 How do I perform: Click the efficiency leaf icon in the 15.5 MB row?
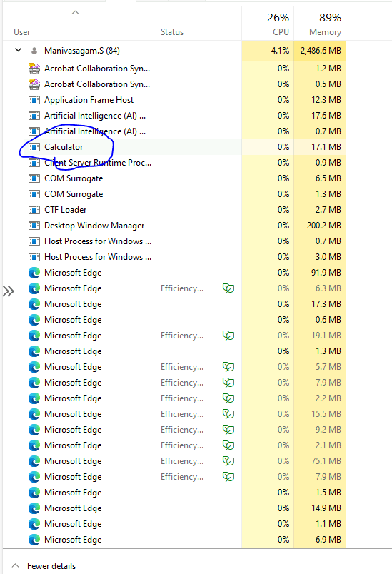tap(228, 414)
